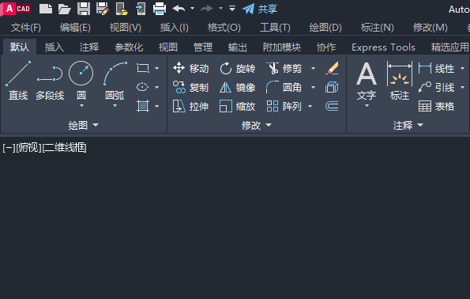Click the Erase eraser icon
470x299 pixels.
pyautogui.click(x=332, y=69)
